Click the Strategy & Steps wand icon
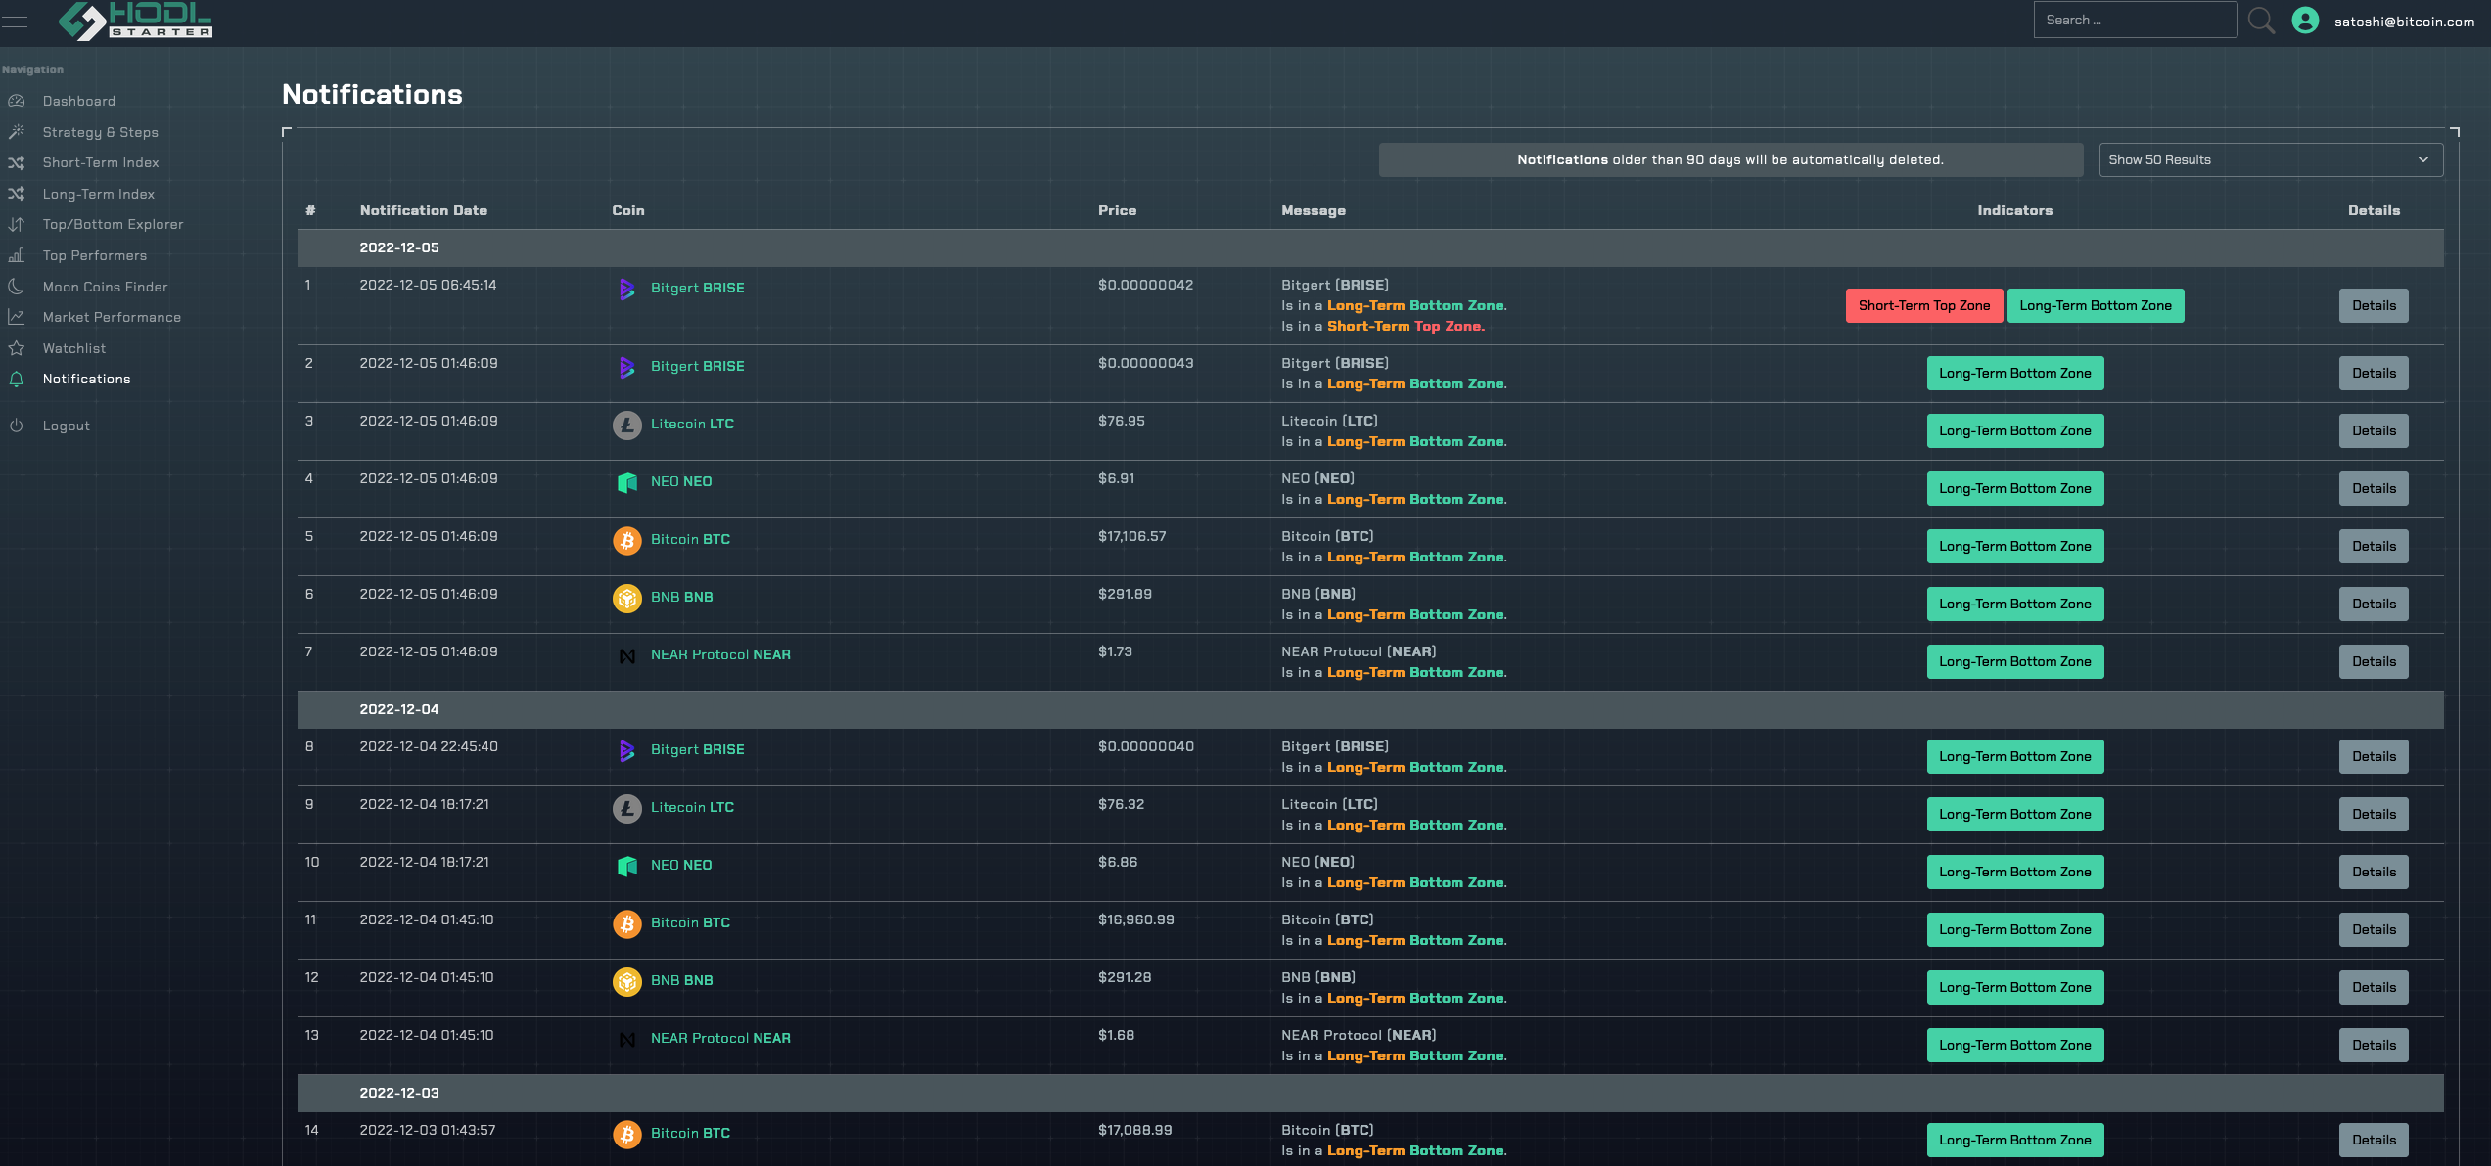2491x1166 pixels. (x=17, y=132)
